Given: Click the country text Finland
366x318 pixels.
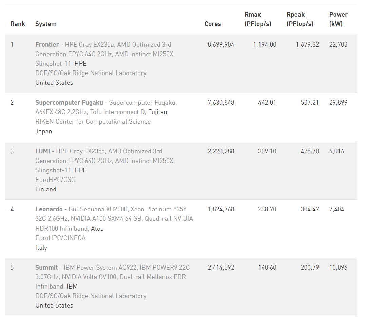Looking at the screenshot, I should pos(46,189).
